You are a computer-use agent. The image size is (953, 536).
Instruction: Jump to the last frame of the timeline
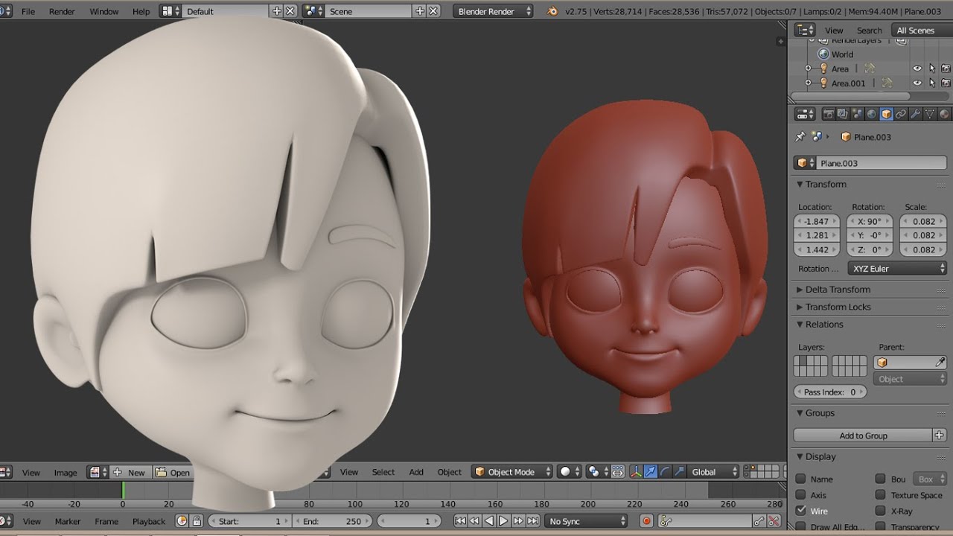pyautogui.click(x=532, y=521)
